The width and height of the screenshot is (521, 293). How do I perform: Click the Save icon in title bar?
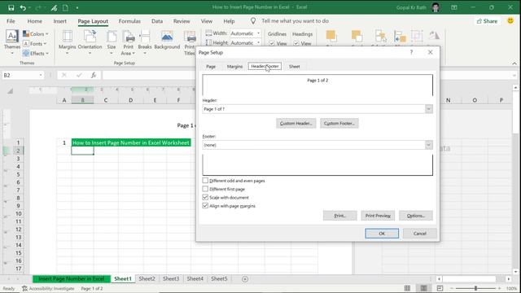pos(11,7)
